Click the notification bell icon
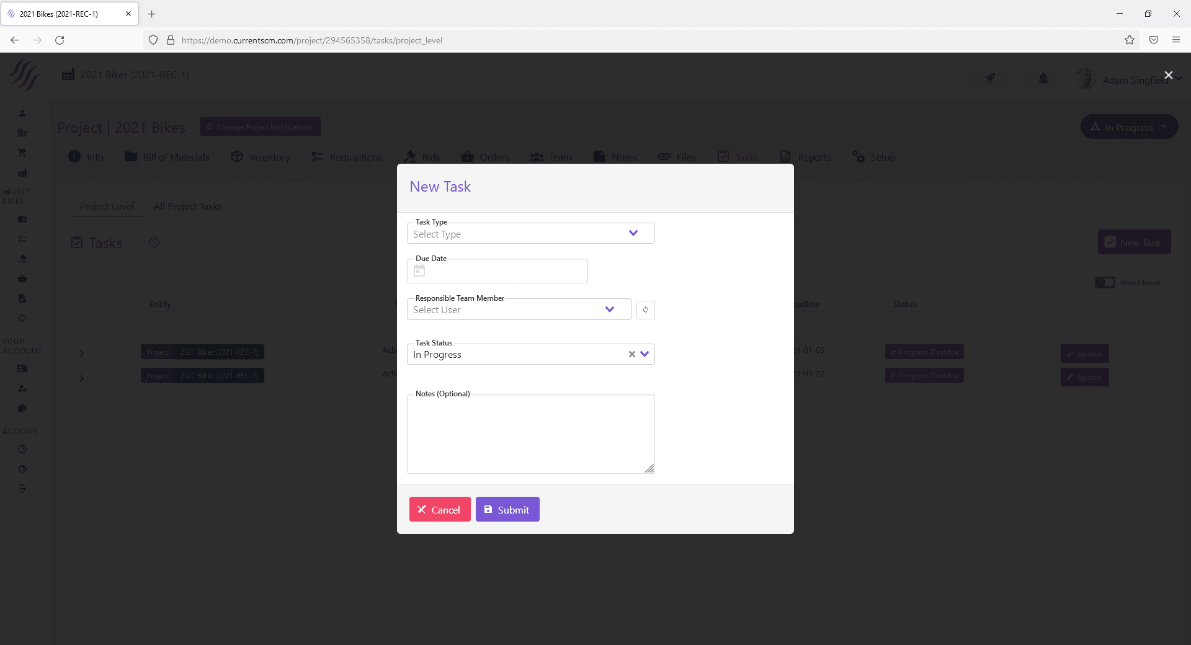The height and width of the screenshot is (645, 1191). coord(1043,79)
